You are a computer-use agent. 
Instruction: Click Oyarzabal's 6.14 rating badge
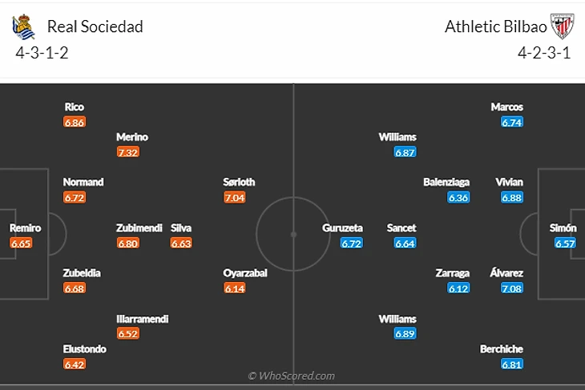click(235, 288)
